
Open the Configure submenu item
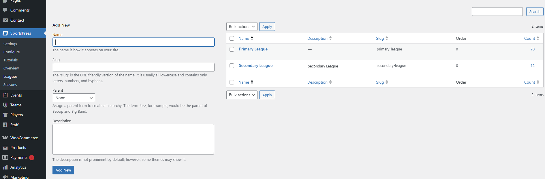12,52
